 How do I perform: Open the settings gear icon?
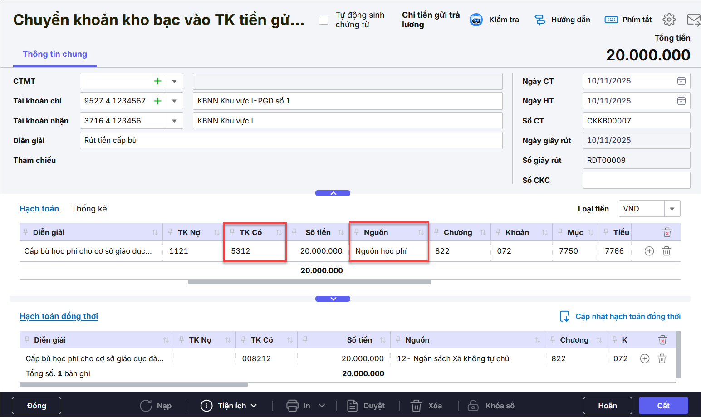click(x=669, y=20)
